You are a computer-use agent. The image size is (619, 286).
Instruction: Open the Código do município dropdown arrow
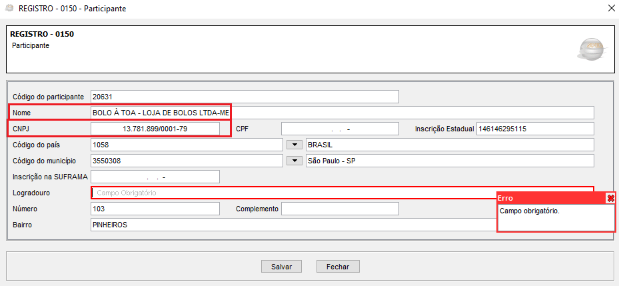(294, 161)
